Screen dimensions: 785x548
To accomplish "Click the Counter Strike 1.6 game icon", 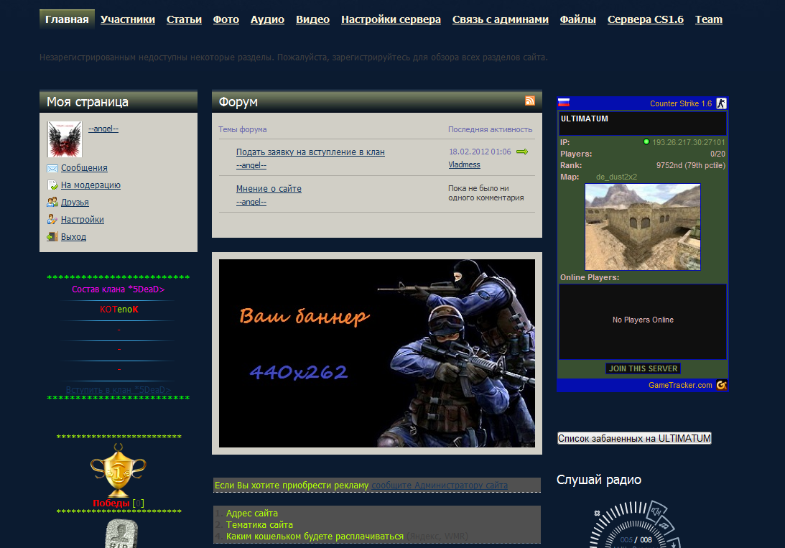I will pos(721,103).
